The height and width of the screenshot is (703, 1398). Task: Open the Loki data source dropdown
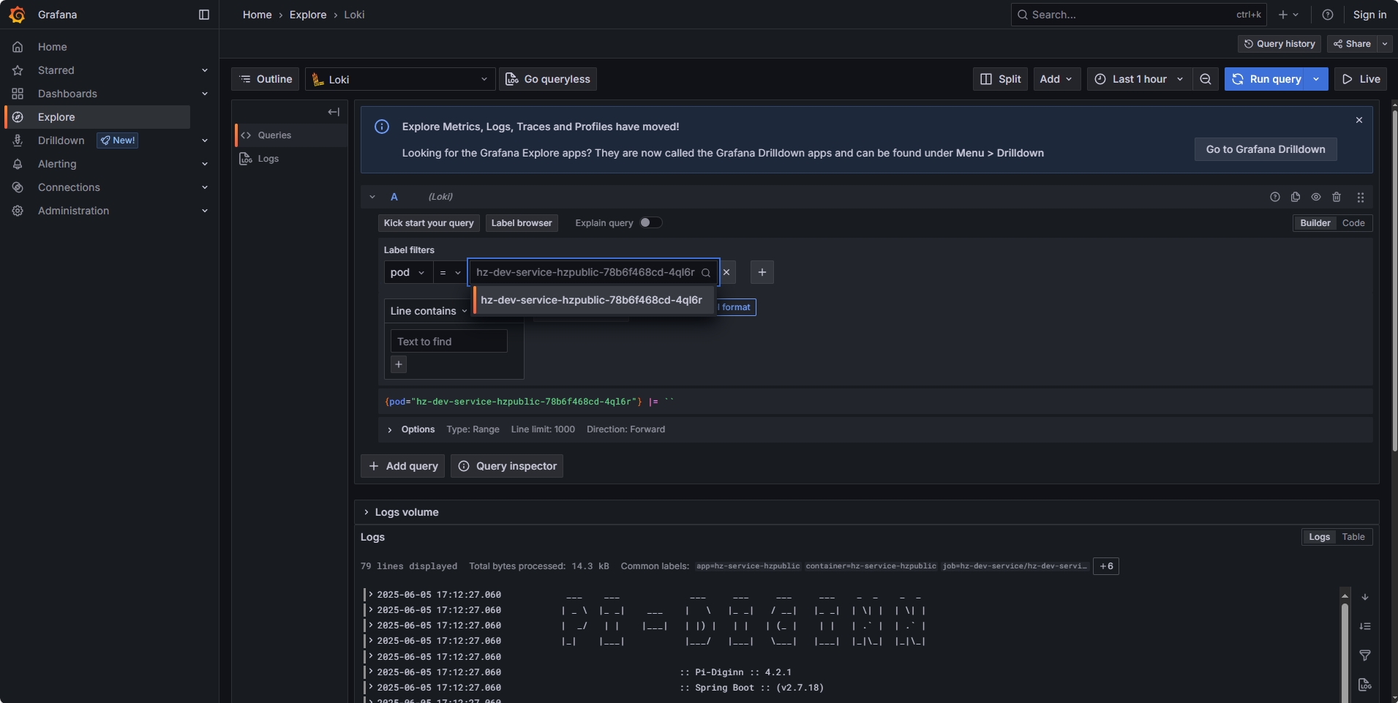point(400,79)
